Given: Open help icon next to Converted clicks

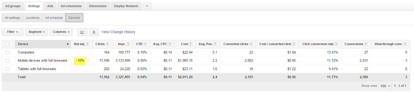Looking at the screenshot, I should pos(251,44).
